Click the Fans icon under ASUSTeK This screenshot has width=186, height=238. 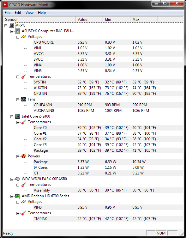click(24, 99)
